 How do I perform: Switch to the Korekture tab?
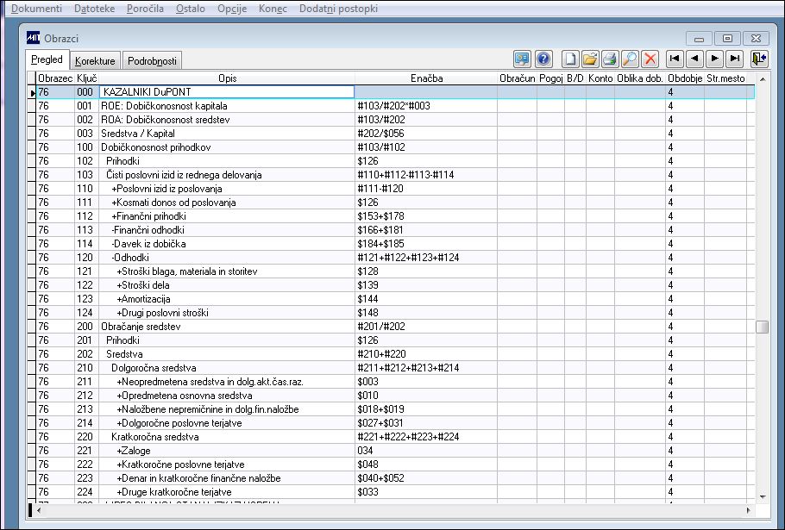(95, 61)
